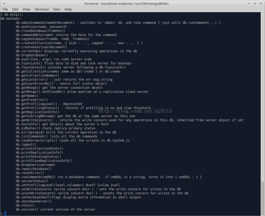The height and width of the screenshot is (216, 265).
Task: Click the vertical scrollbar thumb
Action: [x=263, y=198]
